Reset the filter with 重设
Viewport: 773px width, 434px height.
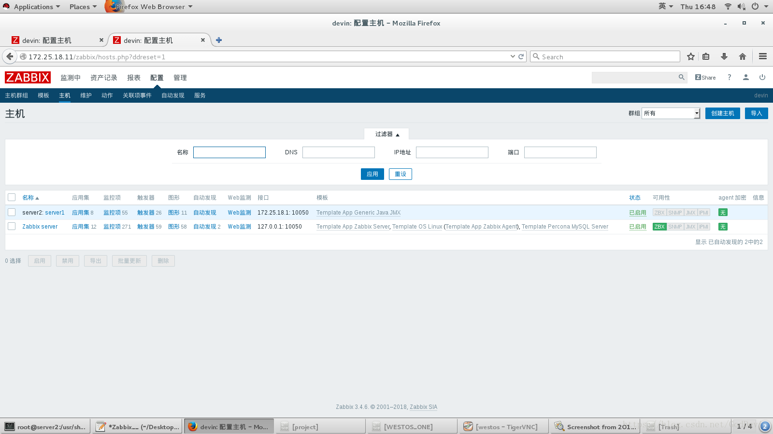point(401,174)
